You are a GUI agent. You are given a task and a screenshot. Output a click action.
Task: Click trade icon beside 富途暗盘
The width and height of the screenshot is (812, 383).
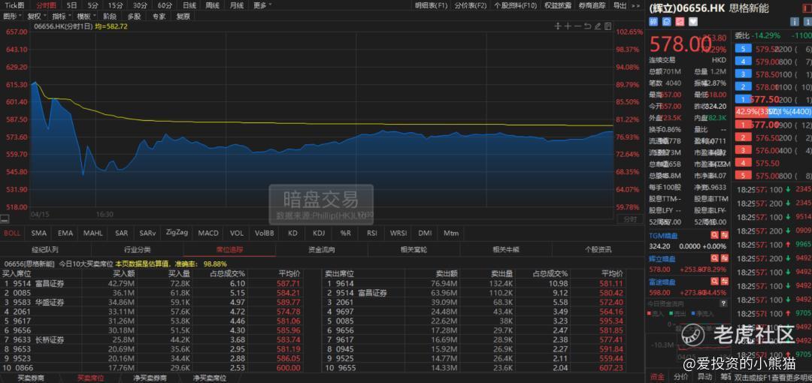click(x=725, y=282)
